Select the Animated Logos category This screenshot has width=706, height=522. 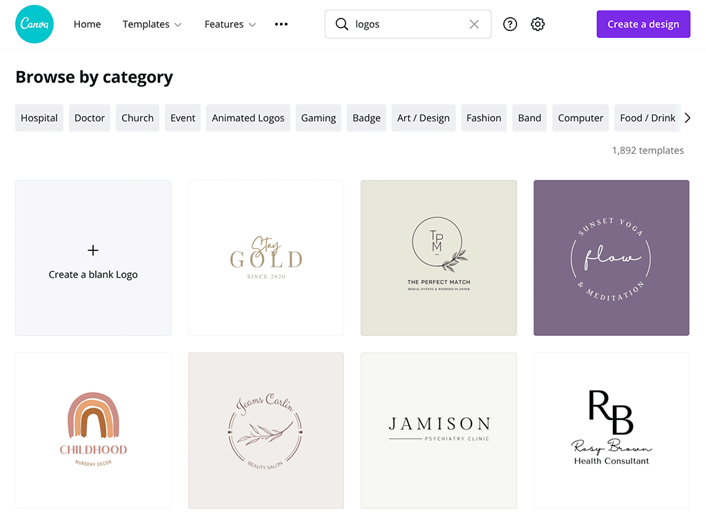point(248,118)
